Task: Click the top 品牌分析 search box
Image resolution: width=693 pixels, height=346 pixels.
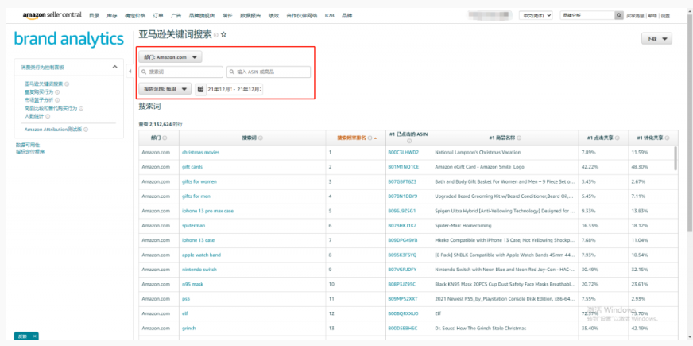Action: pyautogui.click(x=587, y=15)
